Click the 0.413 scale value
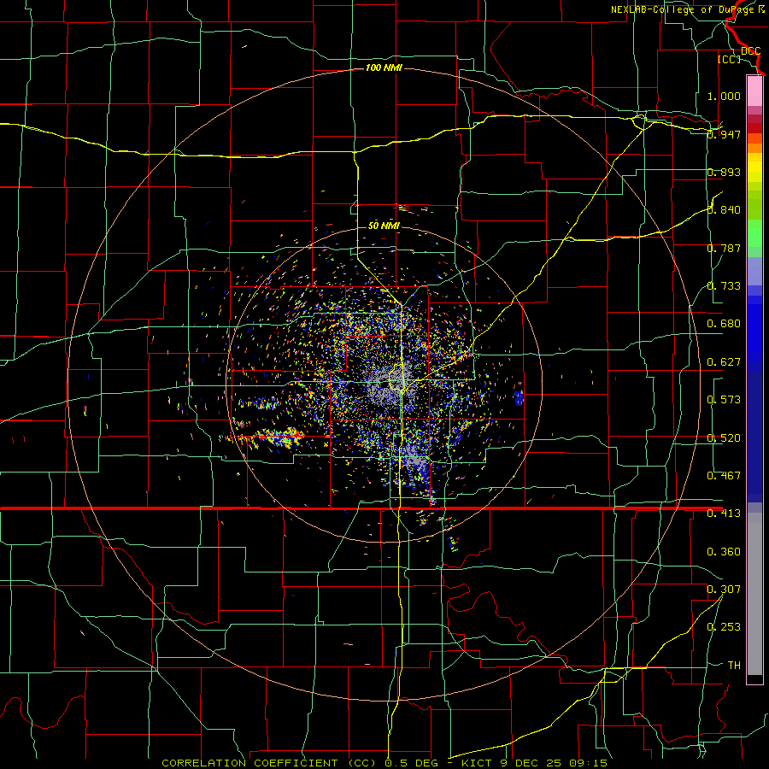 coord(724,514)
